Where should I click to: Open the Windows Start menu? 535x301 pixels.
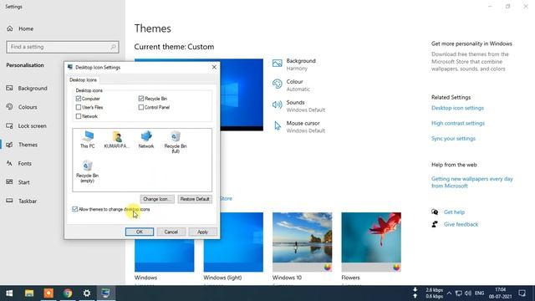pyautogui.click(x=9, y=293)
